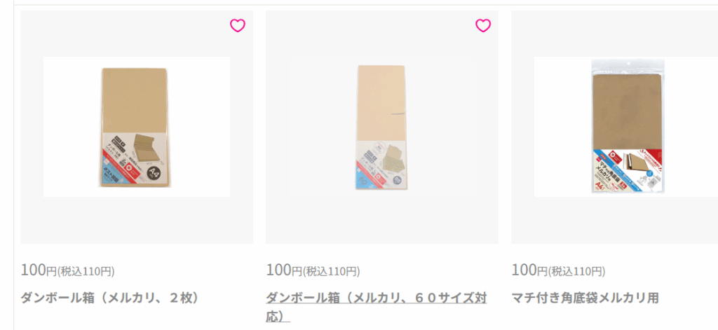Toggle heart on ダンボール箱 ６０サイズ対応 product

(482, 26)
